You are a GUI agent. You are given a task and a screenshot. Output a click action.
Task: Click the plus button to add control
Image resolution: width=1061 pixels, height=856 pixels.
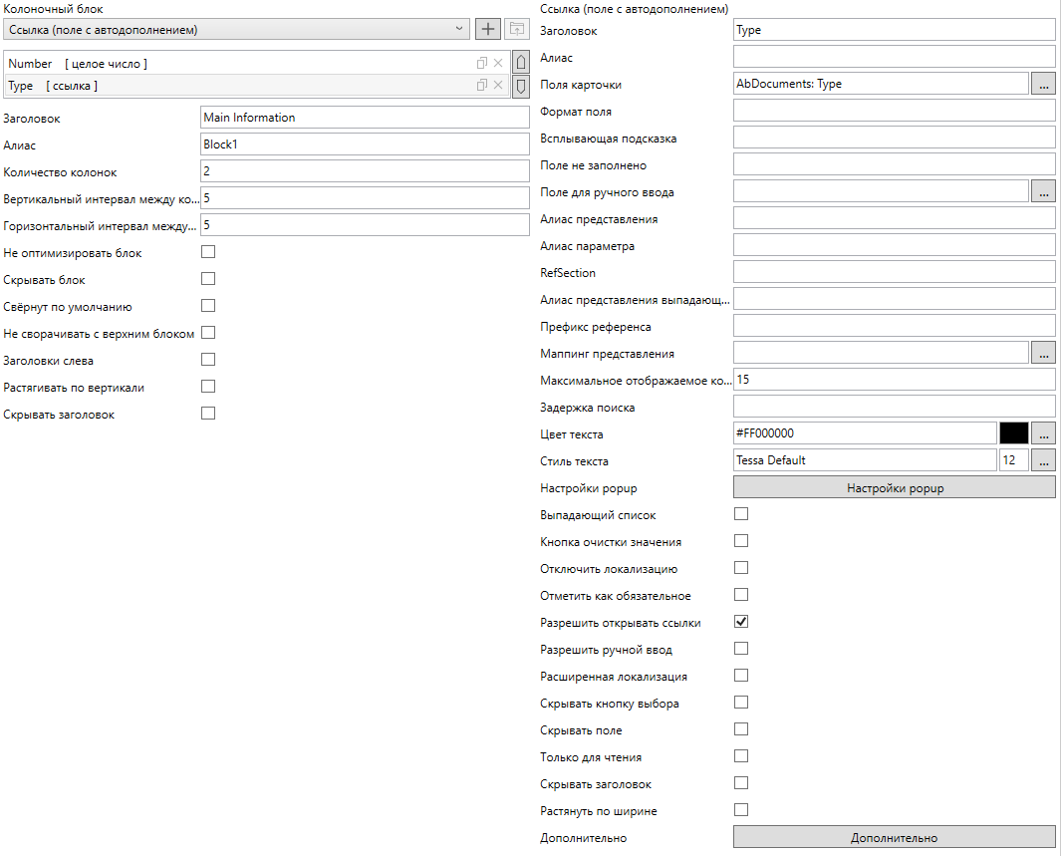click(487, 29)
